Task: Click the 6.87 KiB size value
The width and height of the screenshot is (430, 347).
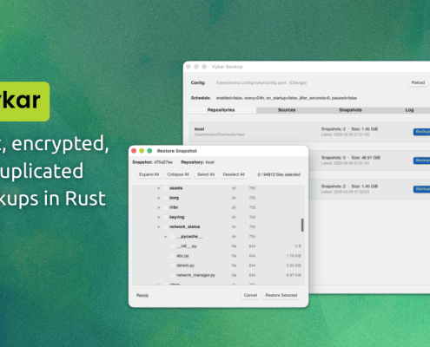Action: pos(294,275)
